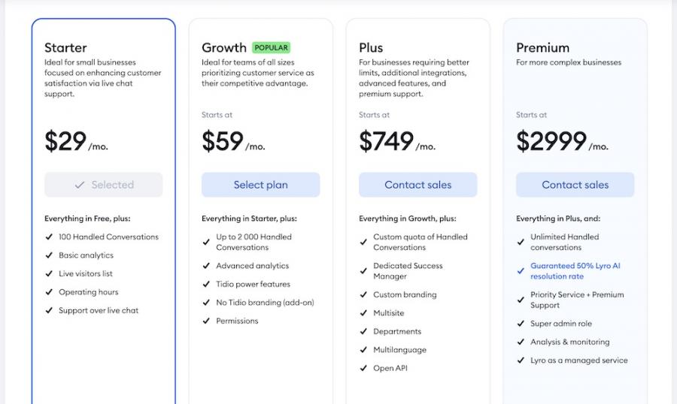Open Guaranteed 50% Lyro AI resolution rate link
This screenshot has width=677, height=404.
click(575, 271)
